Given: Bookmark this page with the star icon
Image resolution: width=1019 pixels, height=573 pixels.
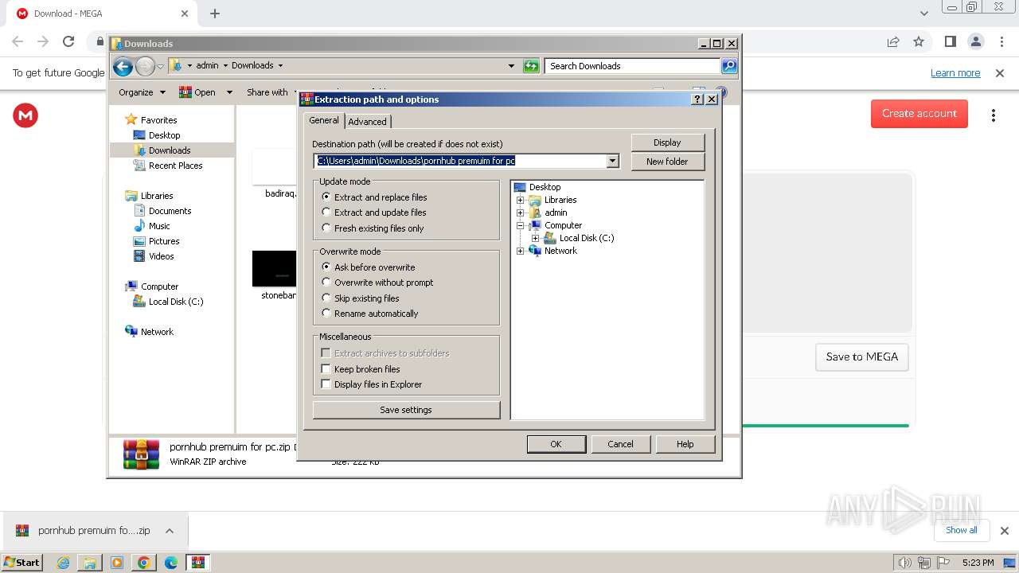Looking at the screenshot, I should coord(919,41).
